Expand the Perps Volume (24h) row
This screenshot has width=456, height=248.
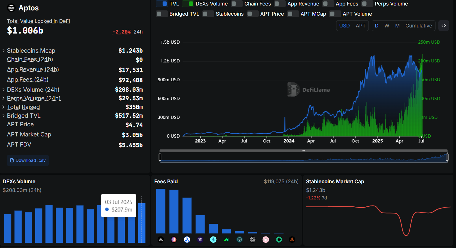tap(3, 98)
